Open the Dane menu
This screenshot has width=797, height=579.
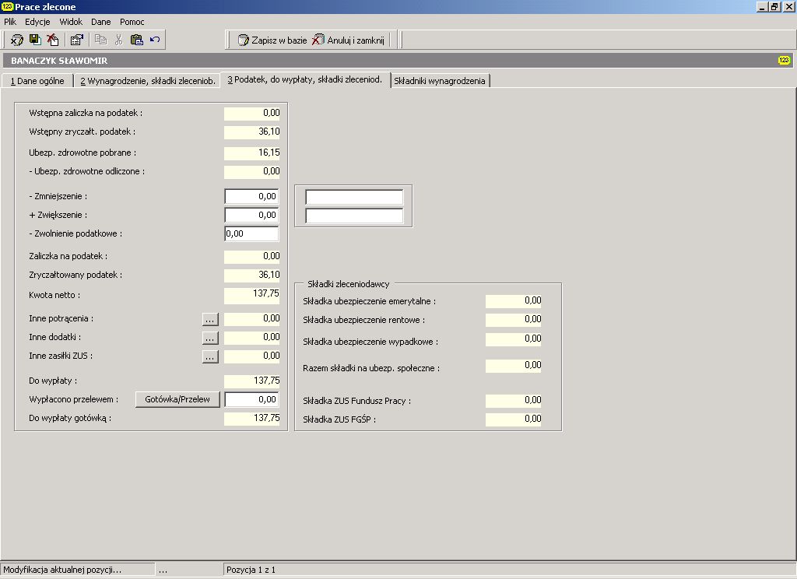click(x=100, y=22)
